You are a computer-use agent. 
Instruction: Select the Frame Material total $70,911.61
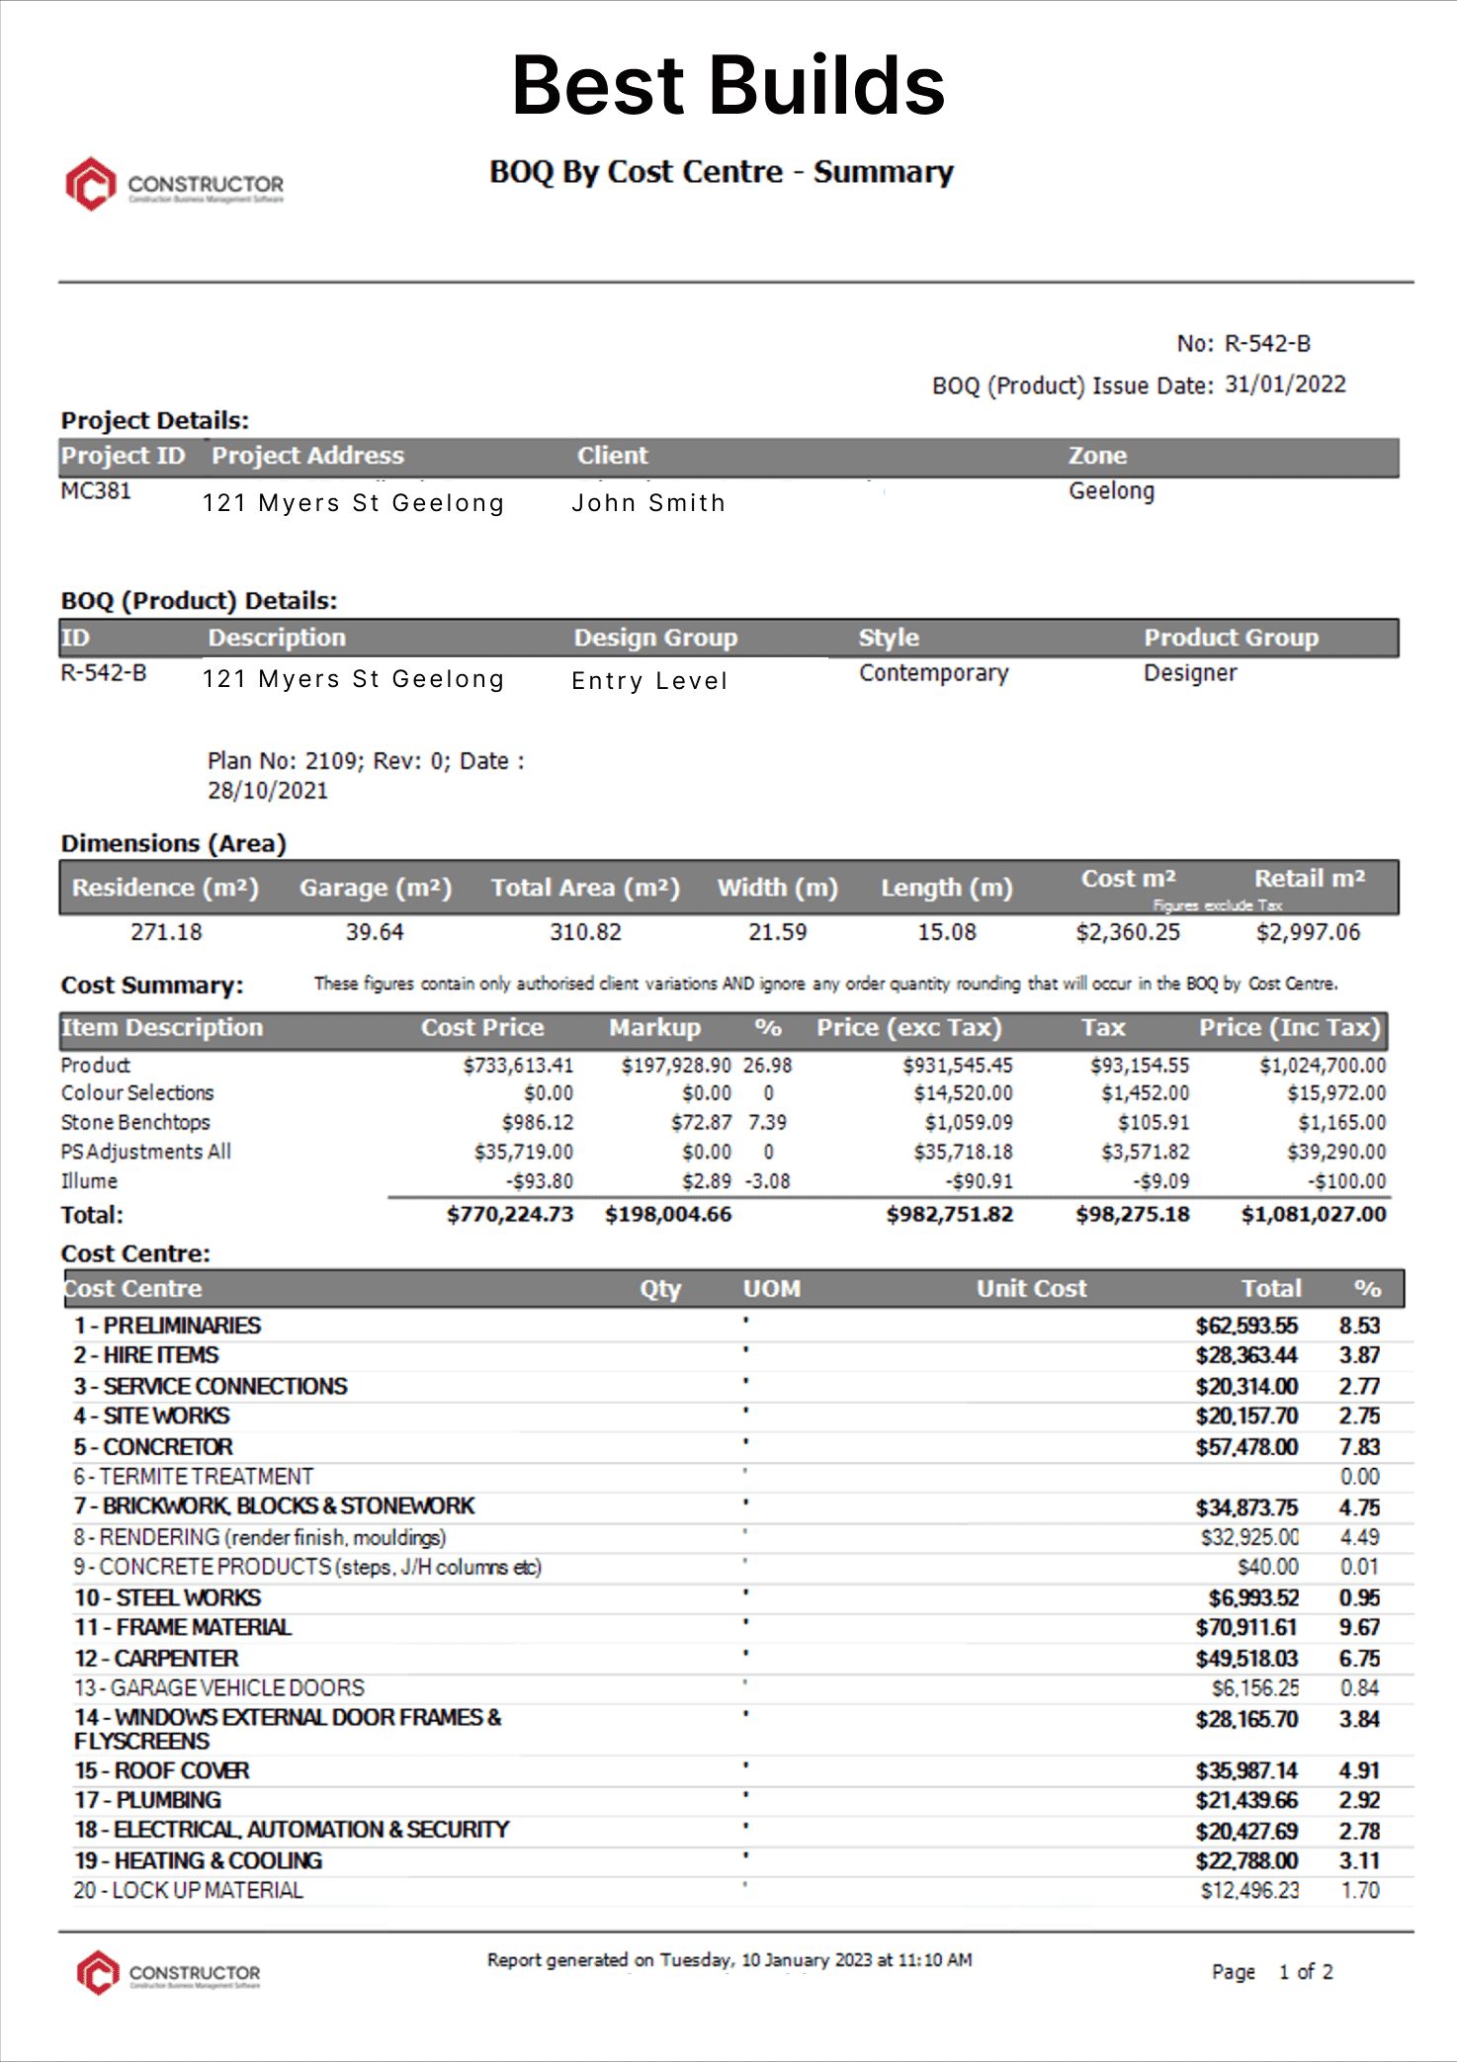pos(1246,1628)
